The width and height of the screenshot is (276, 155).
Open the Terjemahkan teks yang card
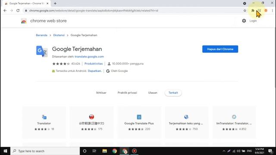tap(187, 122)
